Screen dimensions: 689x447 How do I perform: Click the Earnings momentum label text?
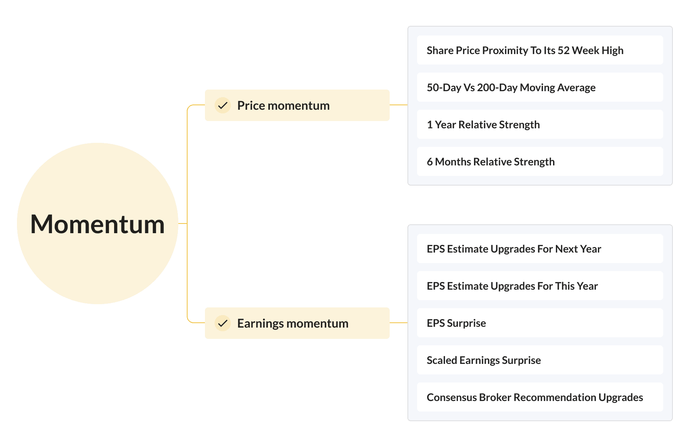(x=293, y=324)
